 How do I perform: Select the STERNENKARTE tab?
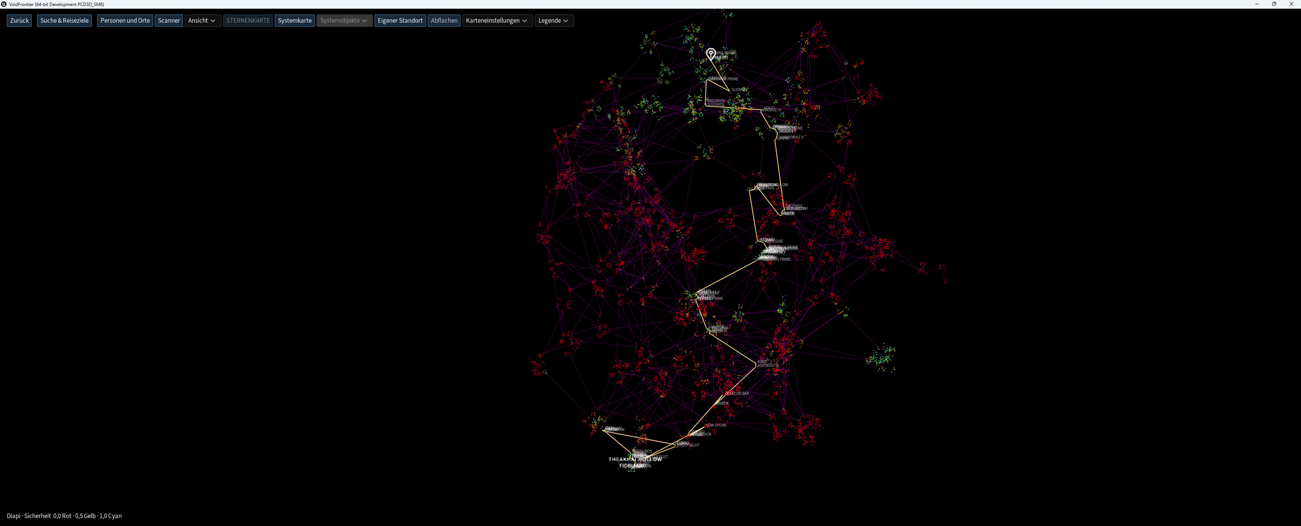(248, 21)
